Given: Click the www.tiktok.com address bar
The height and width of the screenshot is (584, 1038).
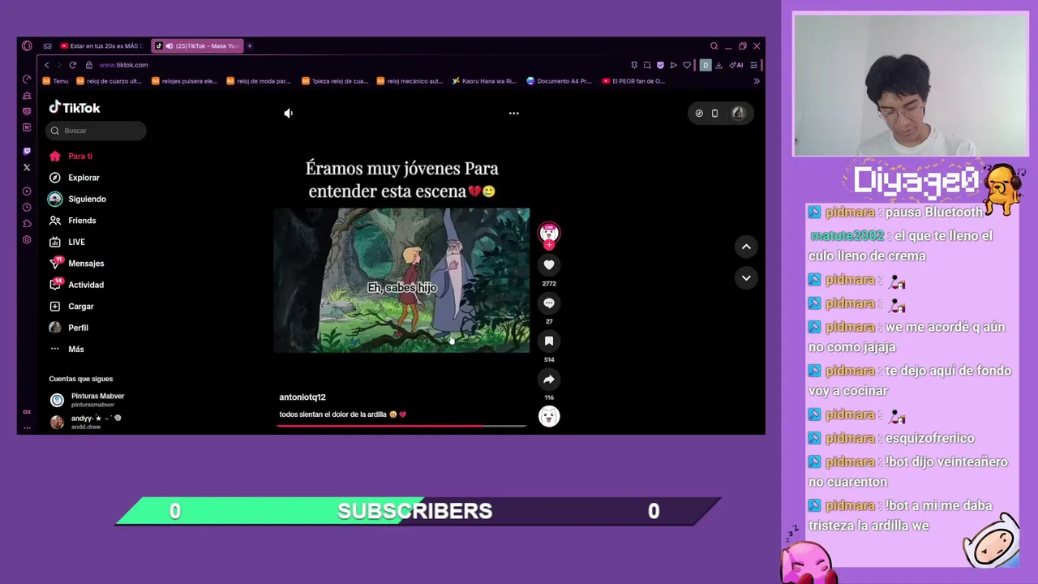Looking at the screenshot, I should pos(123,65).
